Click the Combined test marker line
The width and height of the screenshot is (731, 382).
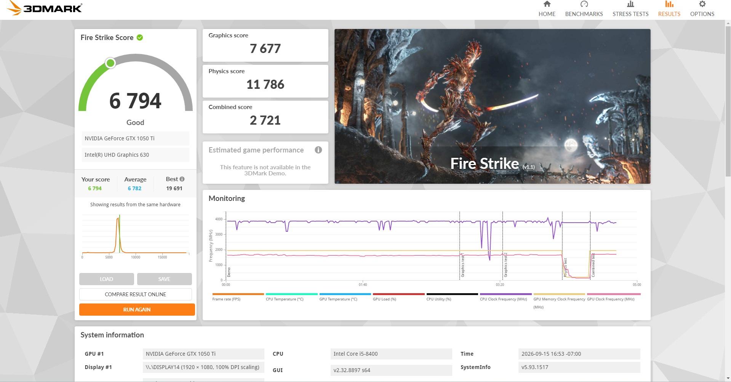590,246
